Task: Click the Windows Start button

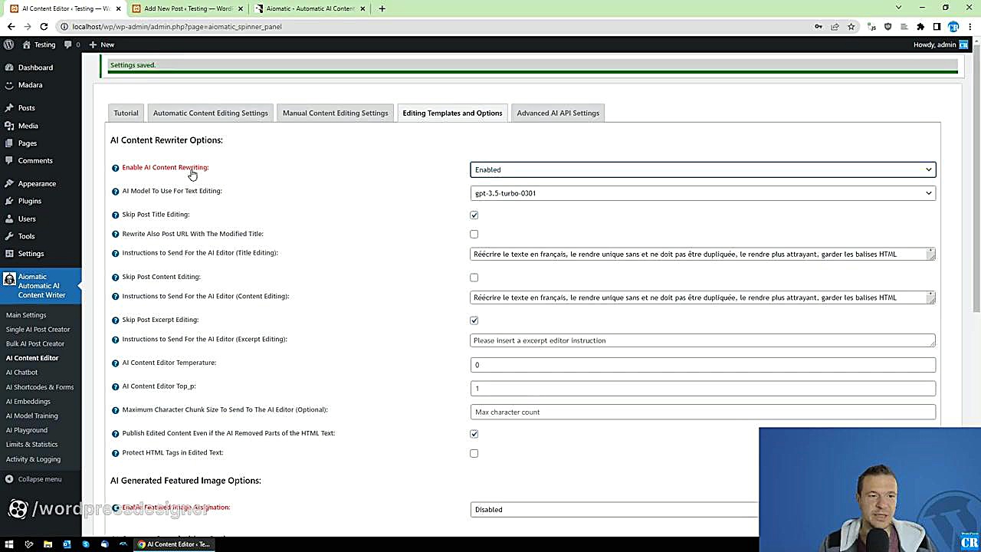Action: (9, 544)
